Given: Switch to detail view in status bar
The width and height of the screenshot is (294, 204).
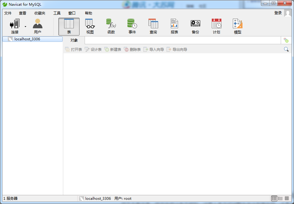Looking at the screenshot, I should tap(287, 198).
